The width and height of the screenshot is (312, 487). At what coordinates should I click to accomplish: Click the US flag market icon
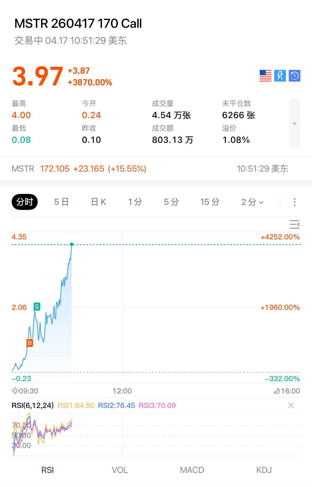(x=265, y=76)
